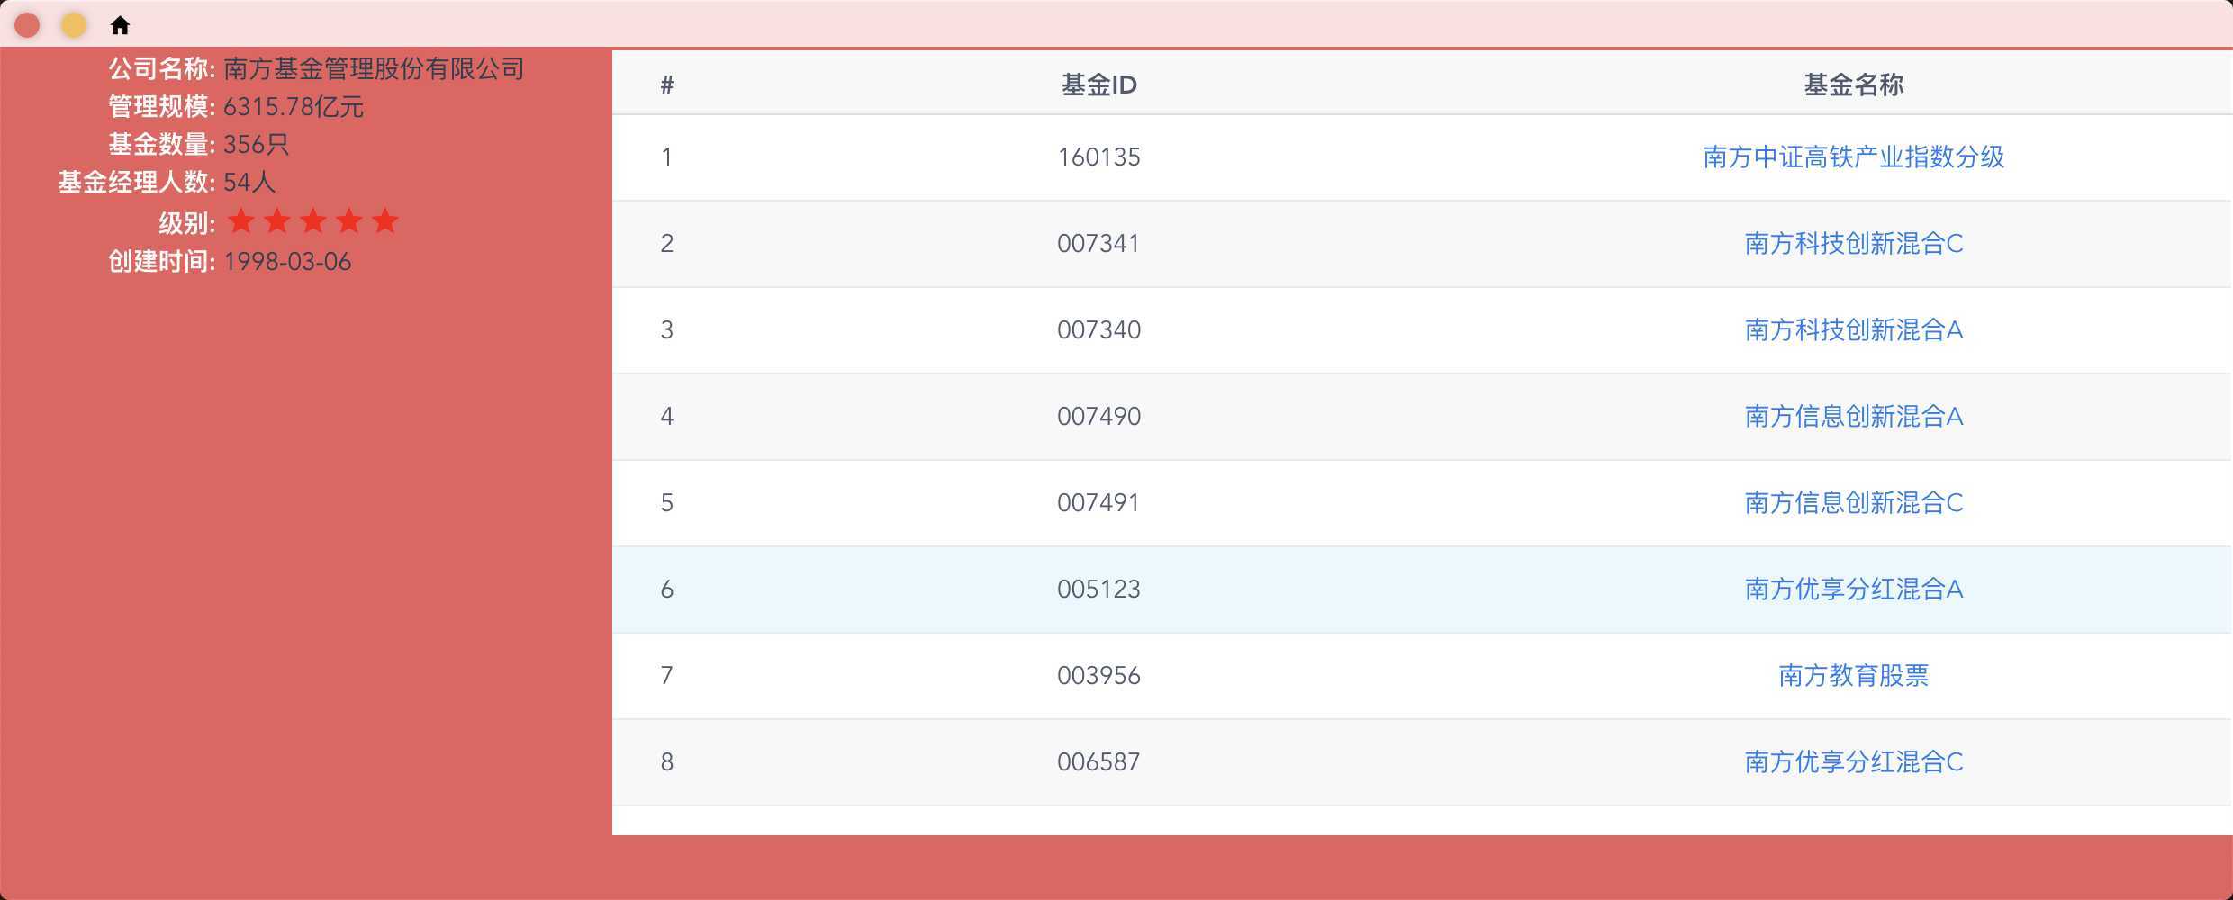Image resolution: width=2233 pixels, height=900 pixels.
Task: Select fund ID 003956
Action: (x=1098, y=676)
